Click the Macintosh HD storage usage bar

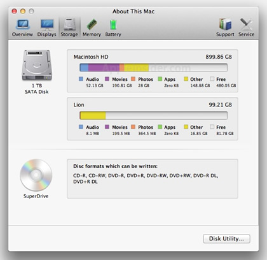click(153, 68)
